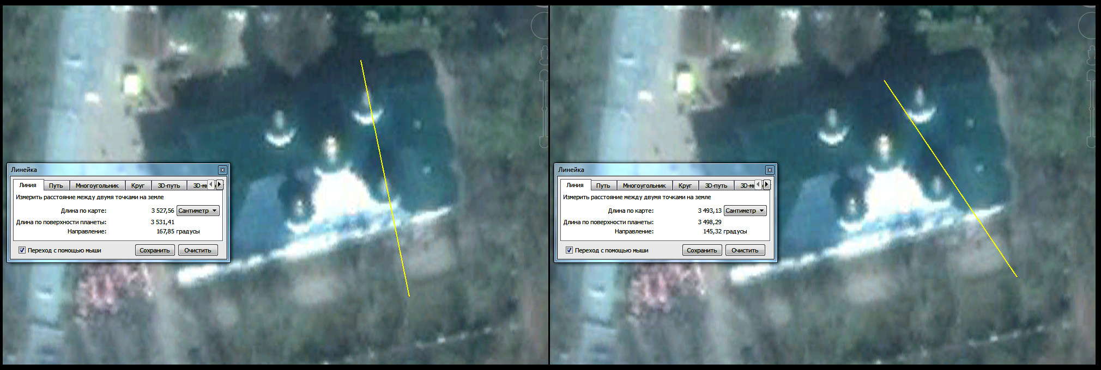Click Очистить button in right dialog
Viewport: 1101px width, 370px height.
tap(745, 250)
